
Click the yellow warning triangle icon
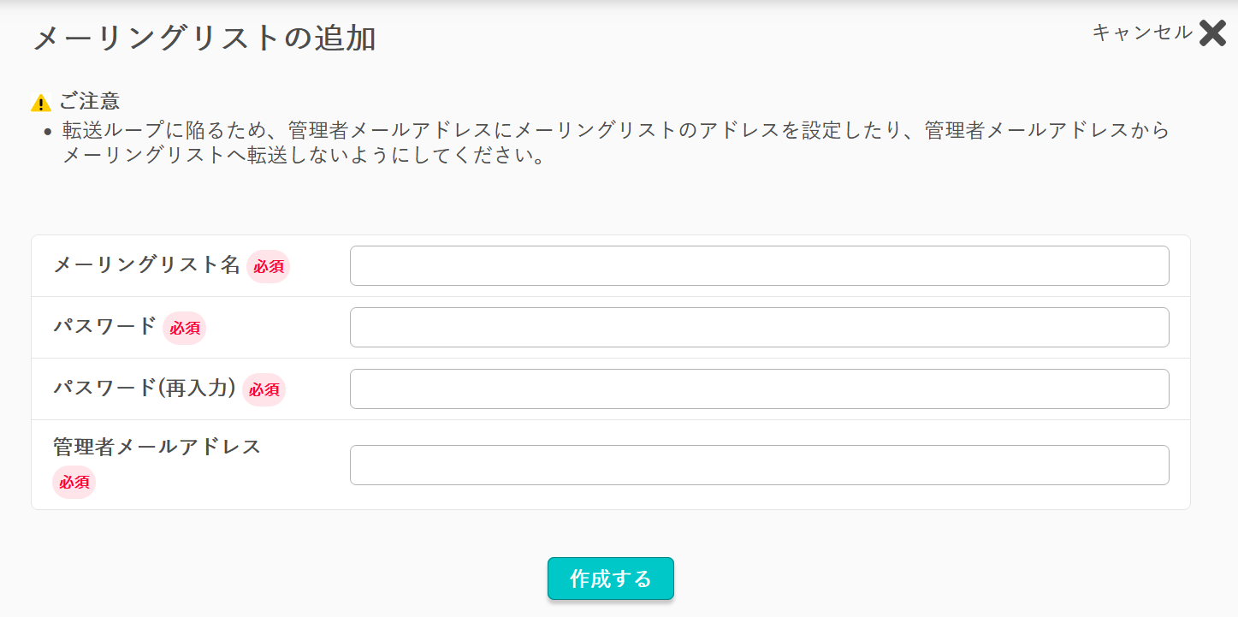(x=41, y=103)
